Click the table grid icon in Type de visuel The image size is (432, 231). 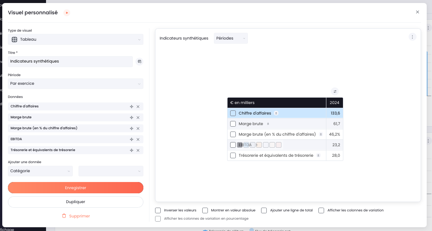[14, 39]
